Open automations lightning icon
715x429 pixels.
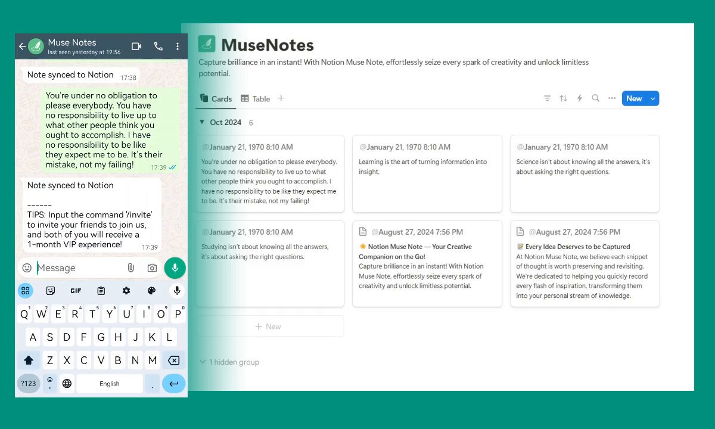[x=579, y=98]
